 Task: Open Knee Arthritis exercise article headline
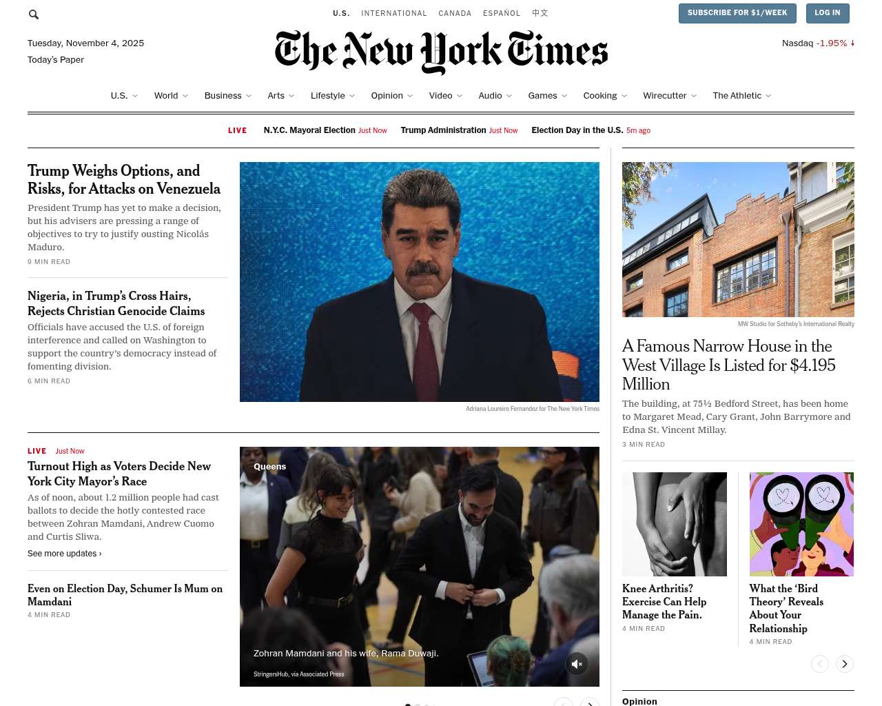coord(664,602)
